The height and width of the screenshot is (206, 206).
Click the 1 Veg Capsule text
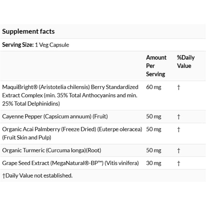tap(52, 45)
